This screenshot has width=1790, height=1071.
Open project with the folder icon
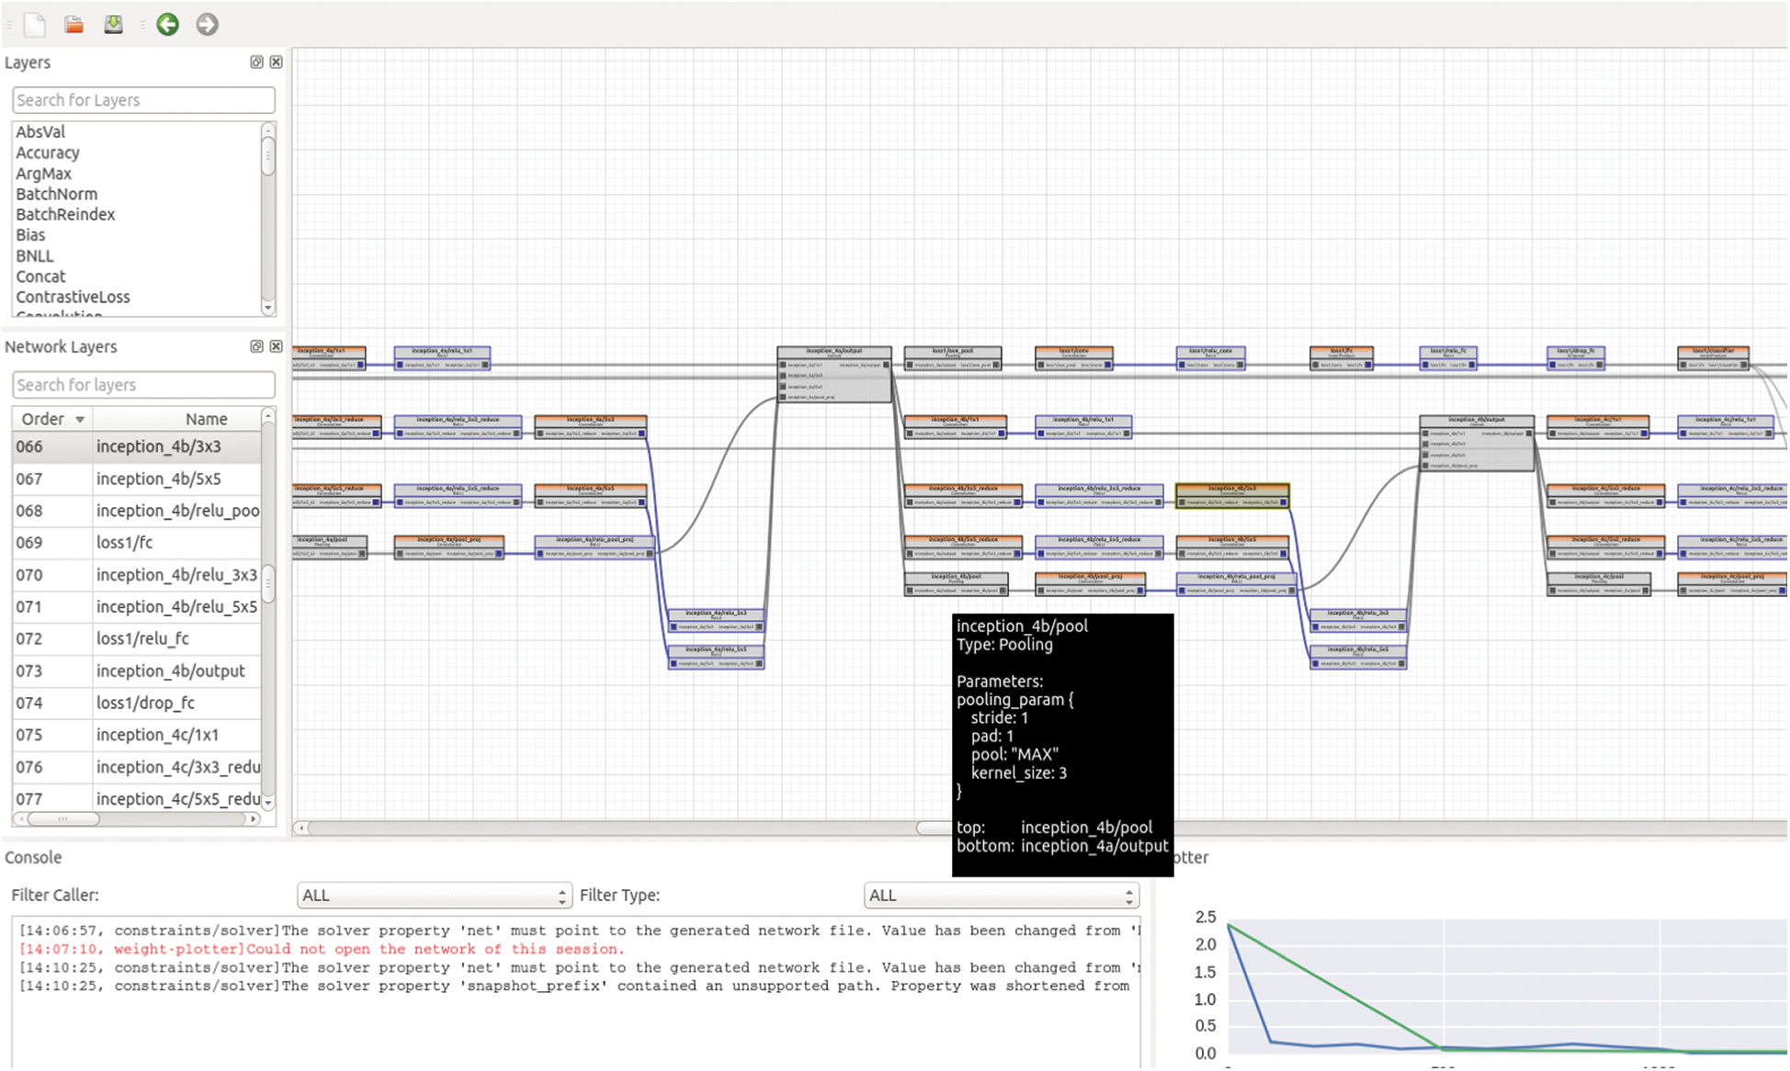tap(74, 25)
